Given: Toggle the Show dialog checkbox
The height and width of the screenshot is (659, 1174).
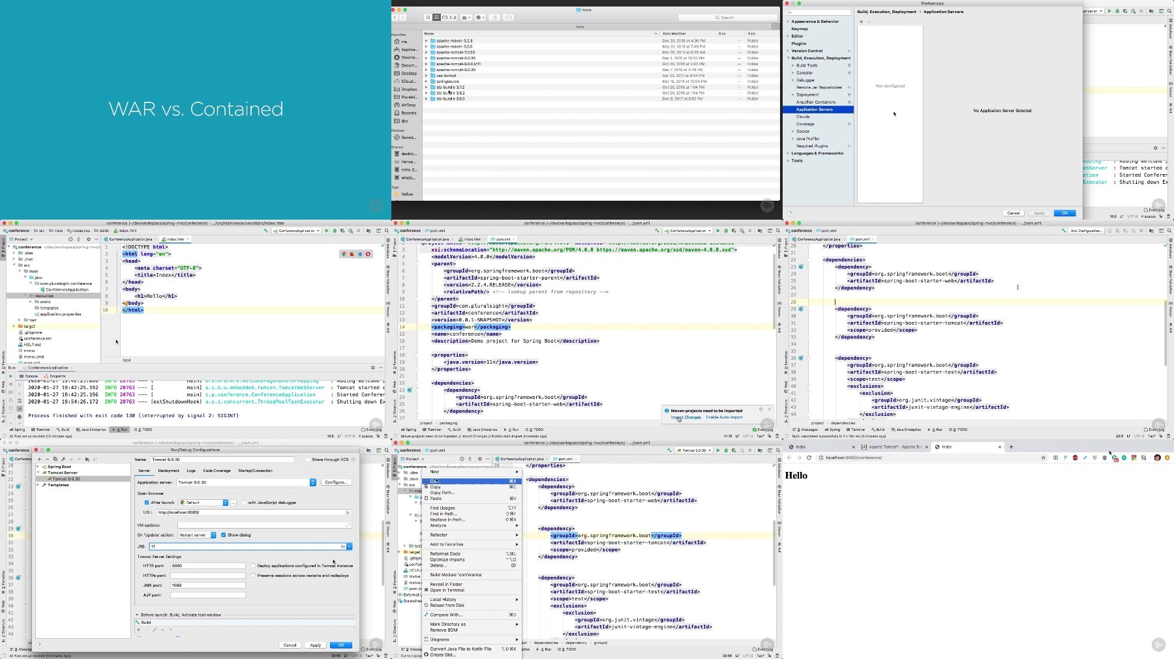Looking at the screenshot, I should [224, 535].
